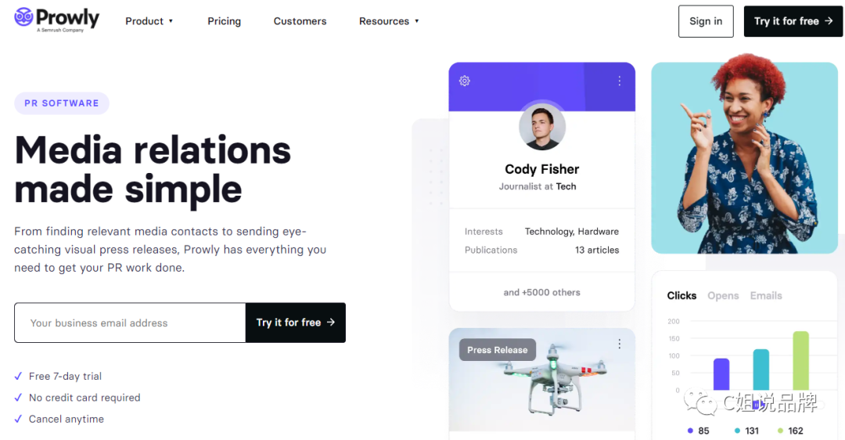Switch to the Opens chart tab
Screen dimensions: 845x440
[723, 296]
